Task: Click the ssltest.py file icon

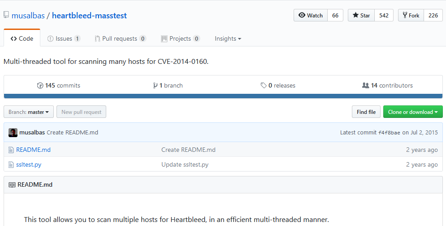Action: 11,164
